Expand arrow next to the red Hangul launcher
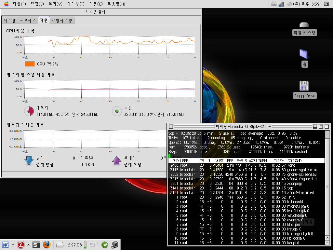 click(29, 244)
